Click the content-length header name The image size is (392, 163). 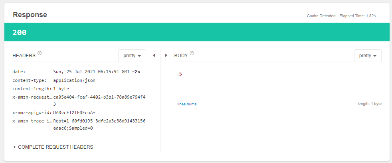[x=32, y=89]
